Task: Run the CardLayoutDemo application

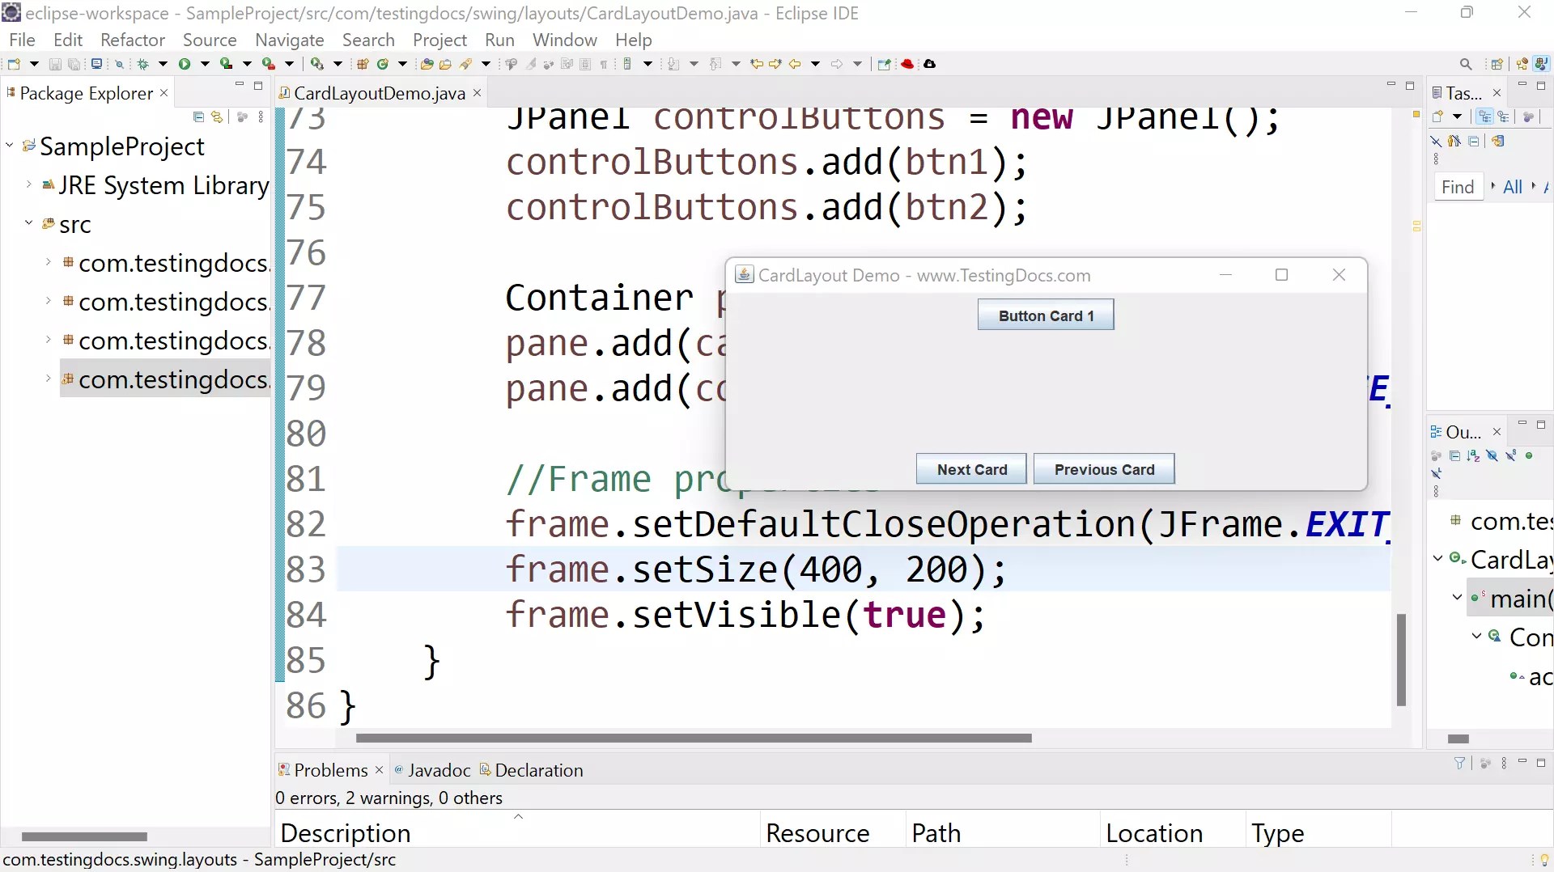Action: 184,65
